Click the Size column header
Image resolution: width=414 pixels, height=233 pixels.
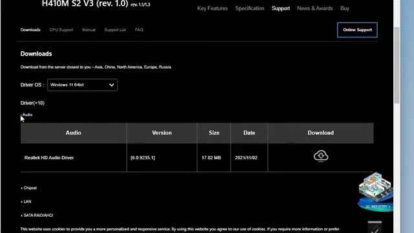[x=214, y=133]
